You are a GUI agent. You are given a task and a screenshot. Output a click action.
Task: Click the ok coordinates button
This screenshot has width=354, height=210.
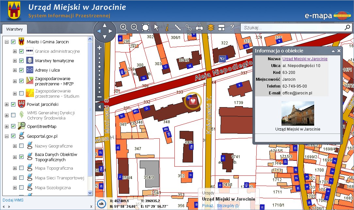[101, 204]
